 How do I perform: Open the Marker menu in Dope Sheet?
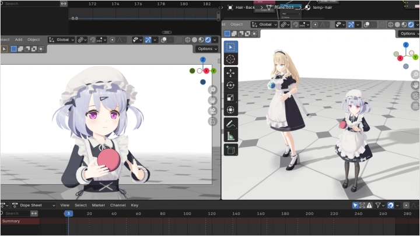pos(98,205)
